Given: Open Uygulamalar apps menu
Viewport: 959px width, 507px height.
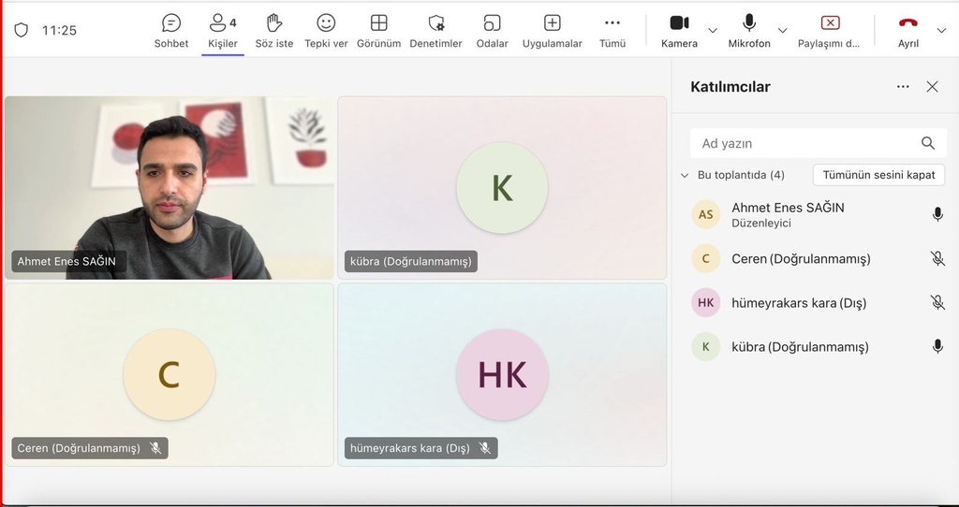Looking at the screenshot, I should [552, 30].
